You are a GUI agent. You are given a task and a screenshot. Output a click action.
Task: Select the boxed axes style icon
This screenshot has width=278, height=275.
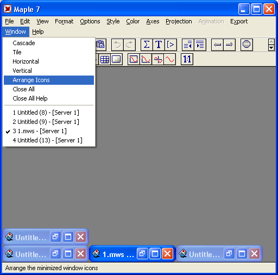tap(134, 59)
